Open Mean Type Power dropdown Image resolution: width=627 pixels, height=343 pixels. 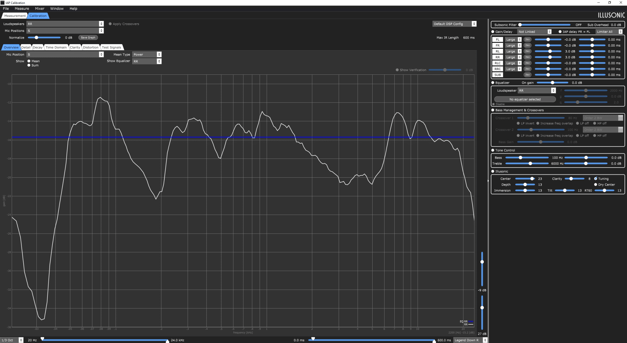(147, 55)
